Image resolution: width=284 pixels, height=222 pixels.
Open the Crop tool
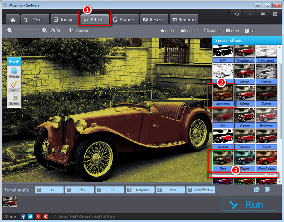click(x=232, y=31)
